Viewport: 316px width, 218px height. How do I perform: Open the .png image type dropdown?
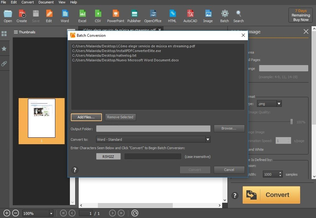pos(279,104)
